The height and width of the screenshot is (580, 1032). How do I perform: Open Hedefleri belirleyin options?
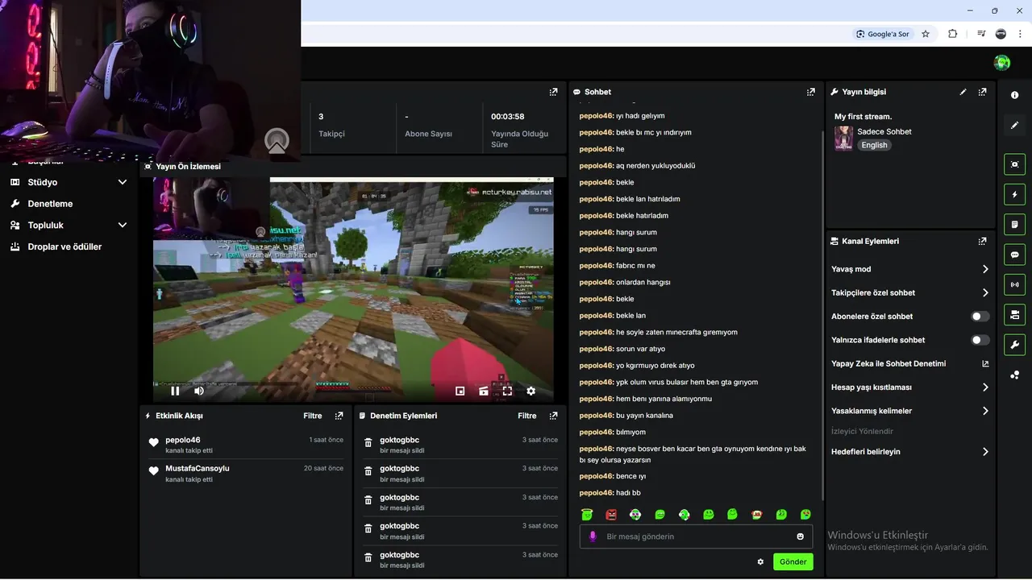(x=910, y=452)
